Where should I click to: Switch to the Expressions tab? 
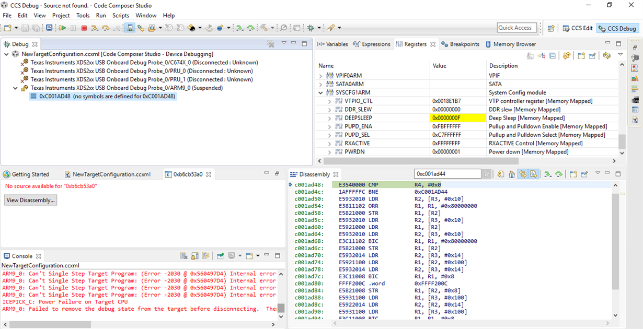click(372, 44)
